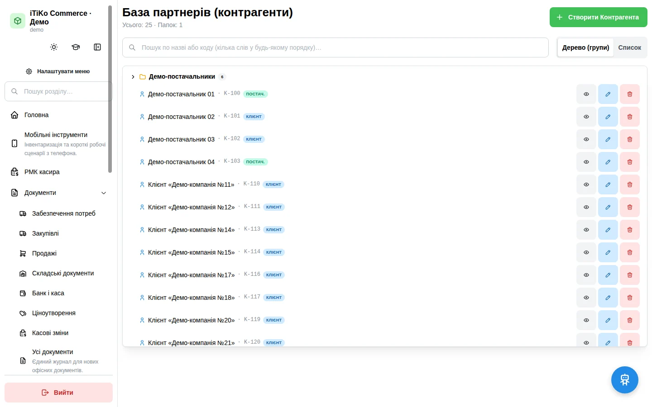This screenshot has height=407, width=652.
Task: Select the Дерево (групи) view tab
Action: coord(585,47)
